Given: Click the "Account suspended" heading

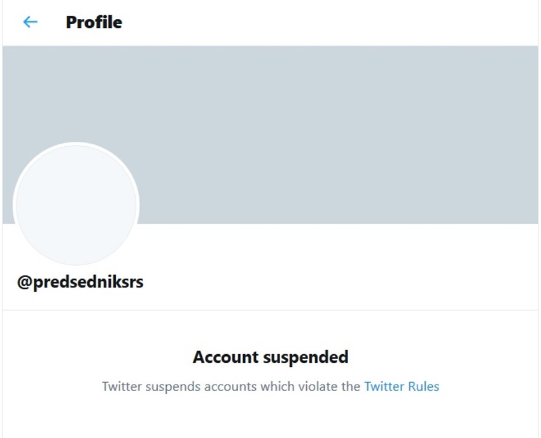Looking at the screenshot, I should [270, 357].
